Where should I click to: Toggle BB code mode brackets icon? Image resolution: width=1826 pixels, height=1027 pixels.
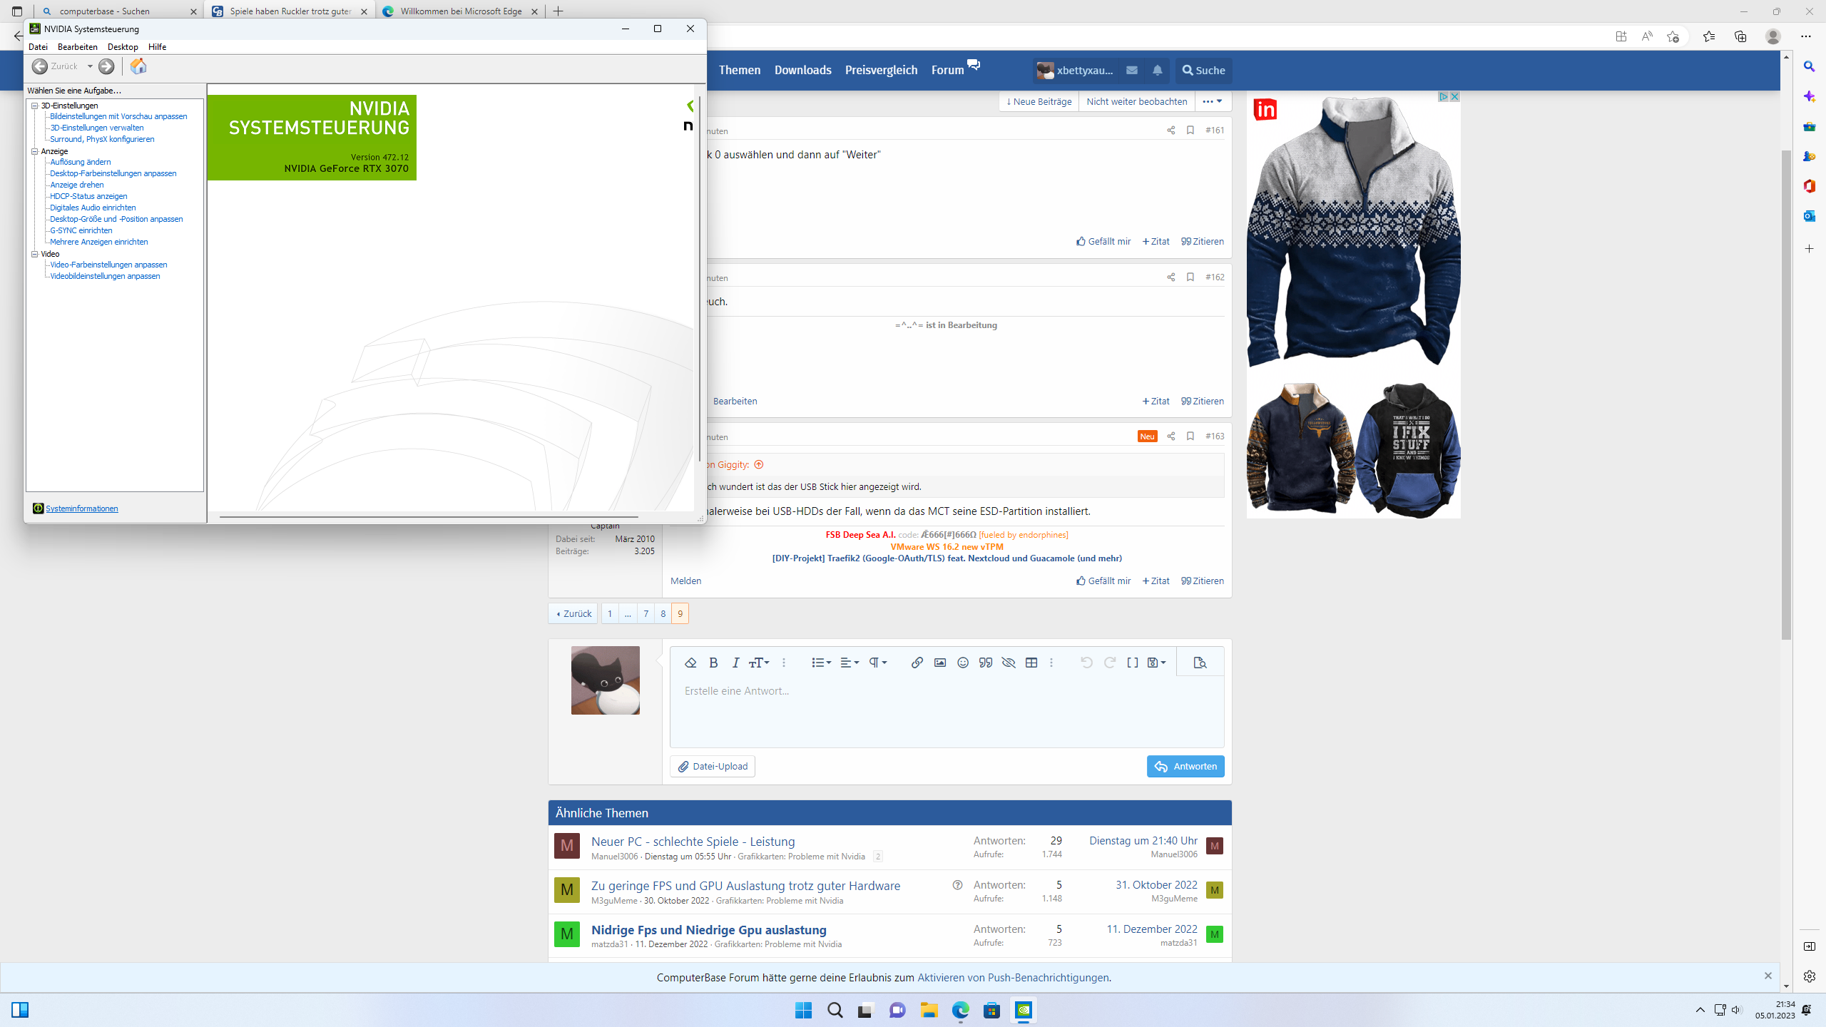point(1132,663)
